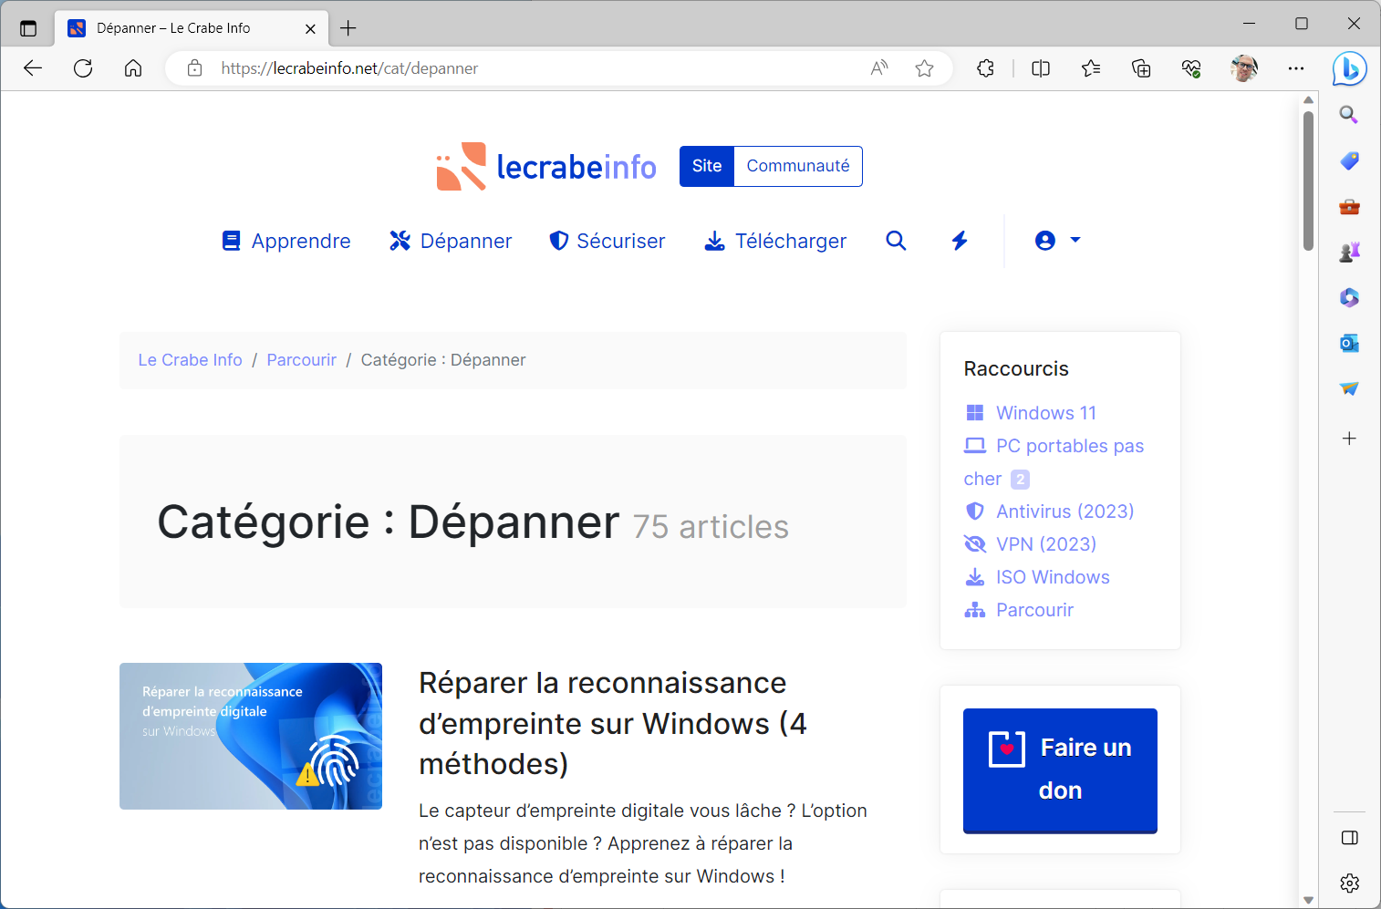Open the Windows 11 shortcut link
Image resolution: width=1381 pixels, height=909 pixels.
[1046, 413]
